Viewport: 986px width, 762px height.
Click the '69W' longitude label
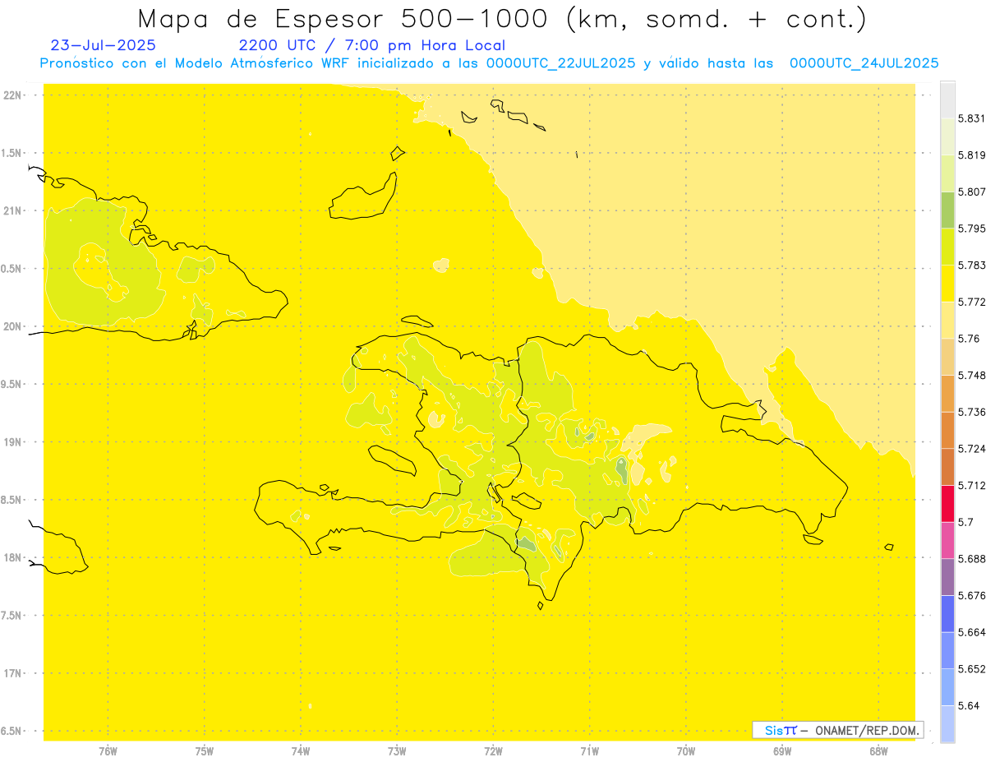pyautogui.click(x=782, y=751)
